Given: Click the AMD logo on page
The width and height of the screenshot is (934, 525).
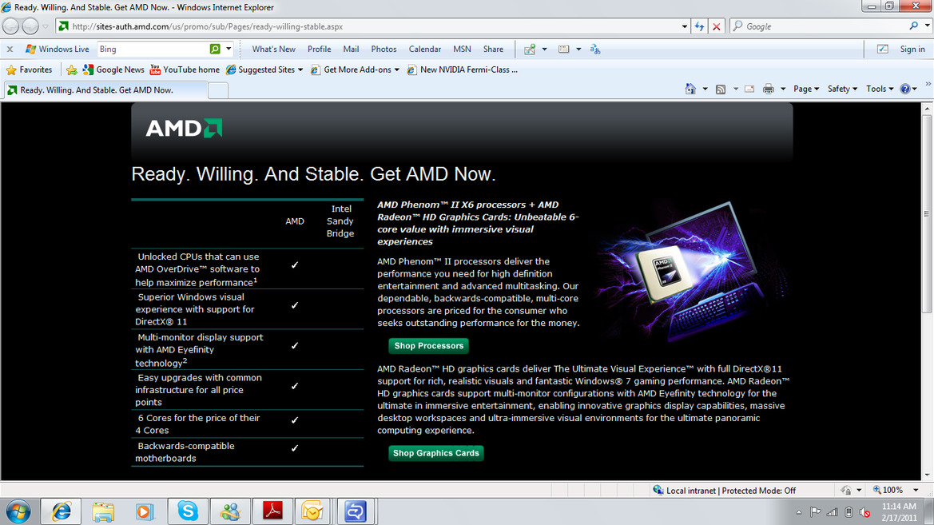Looking at the screenshot, I should (x=184, y=128).
